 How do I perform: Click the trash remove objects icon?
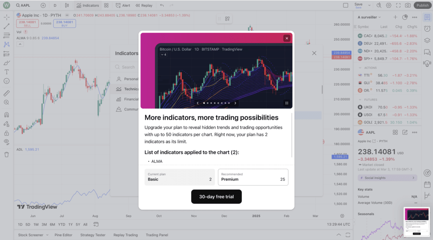[6, 154]
